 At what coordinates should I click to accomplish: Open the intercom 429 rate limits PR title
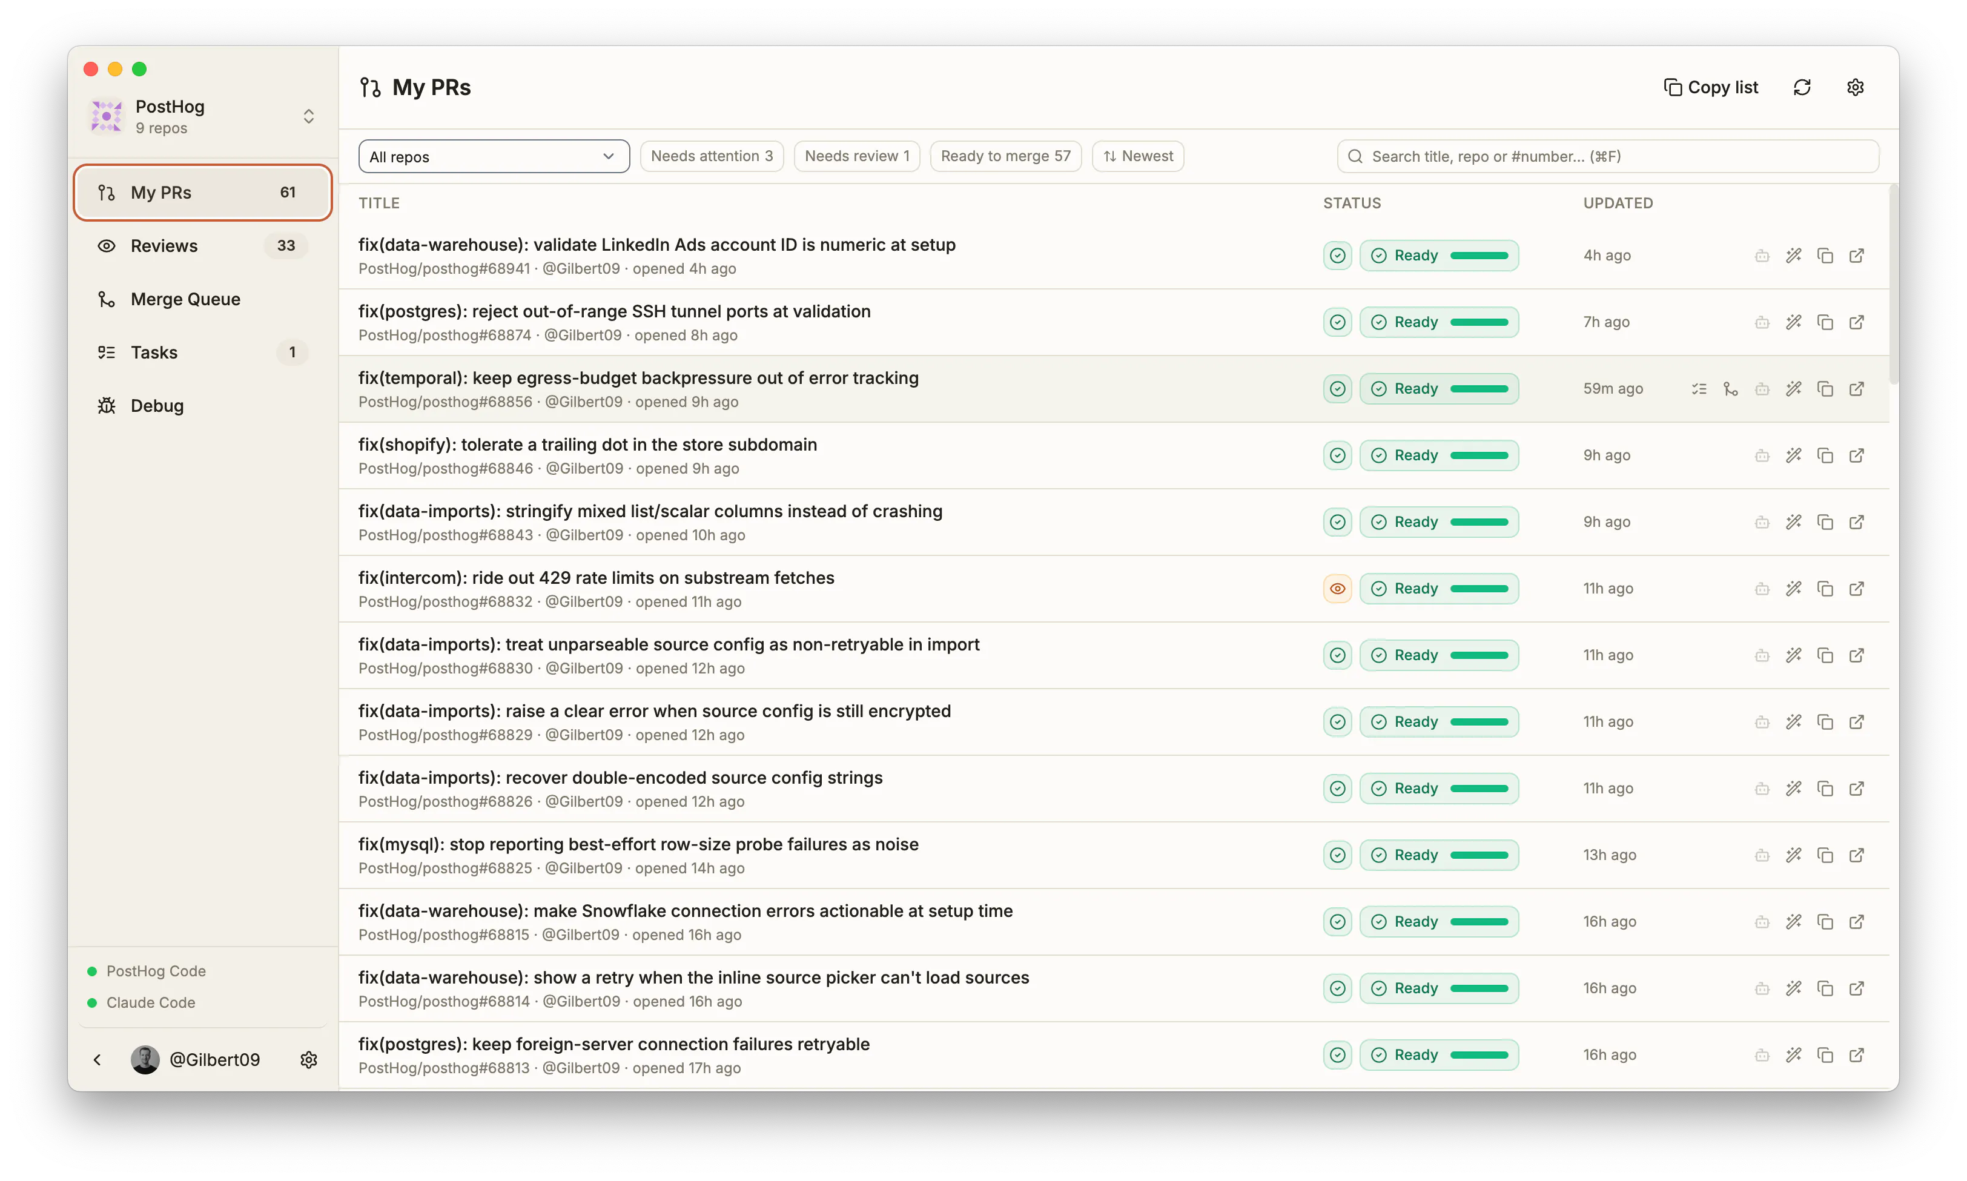click(596, 578)
